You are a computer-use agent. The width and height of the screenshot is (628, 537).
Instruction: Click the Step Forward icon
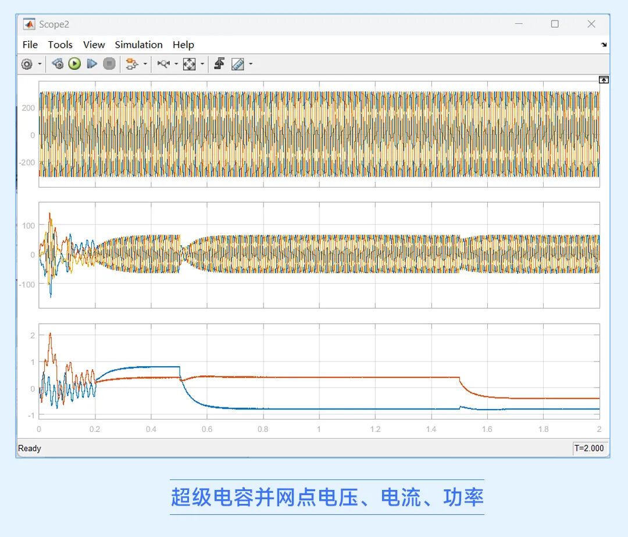[92, 64]
